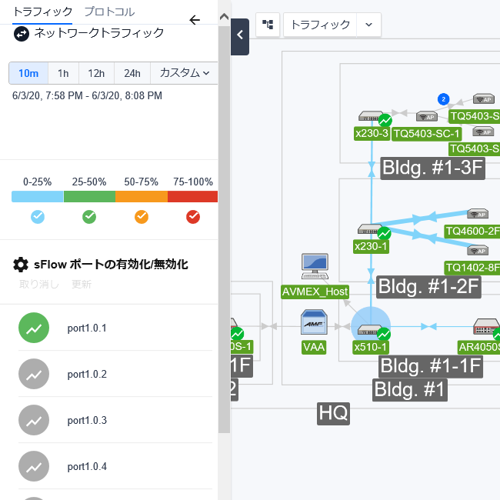Click the x510-1 node label
The image size is (500, 500).
tap(371, 347)
